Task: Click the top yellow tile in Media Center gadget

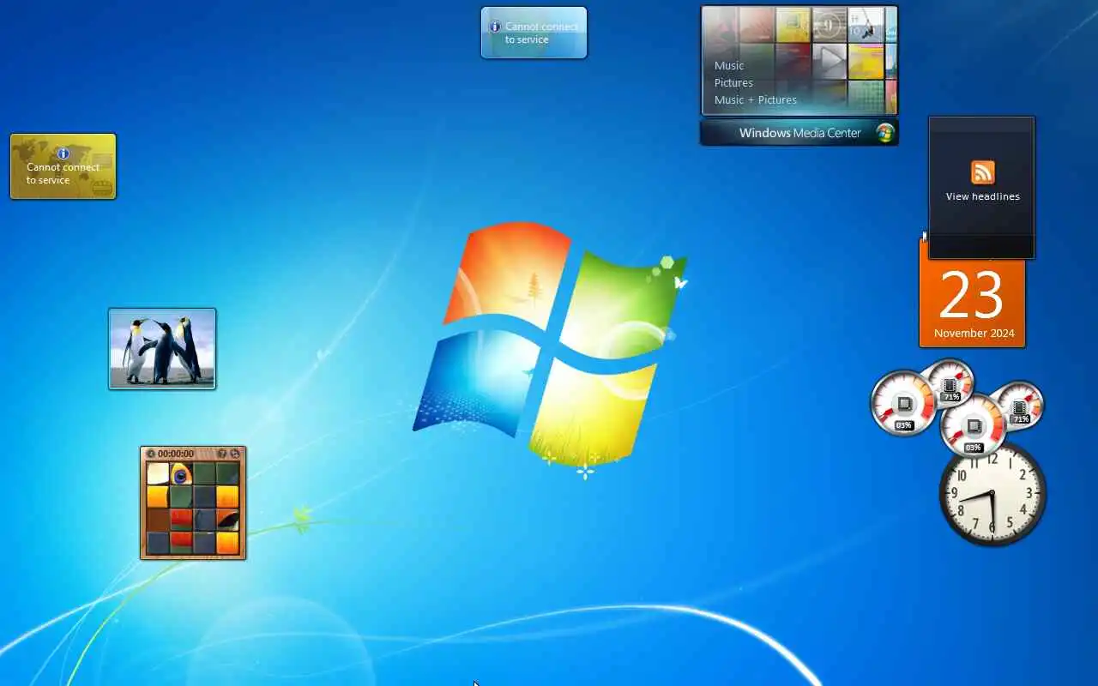Action: click(x=793, y=25)
